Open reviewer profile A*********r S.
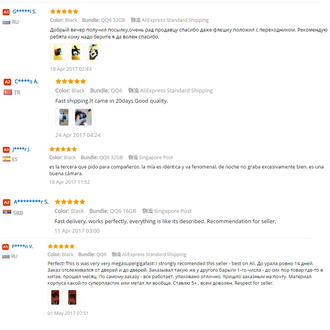330x330 pixels. [x=31, y=202]
